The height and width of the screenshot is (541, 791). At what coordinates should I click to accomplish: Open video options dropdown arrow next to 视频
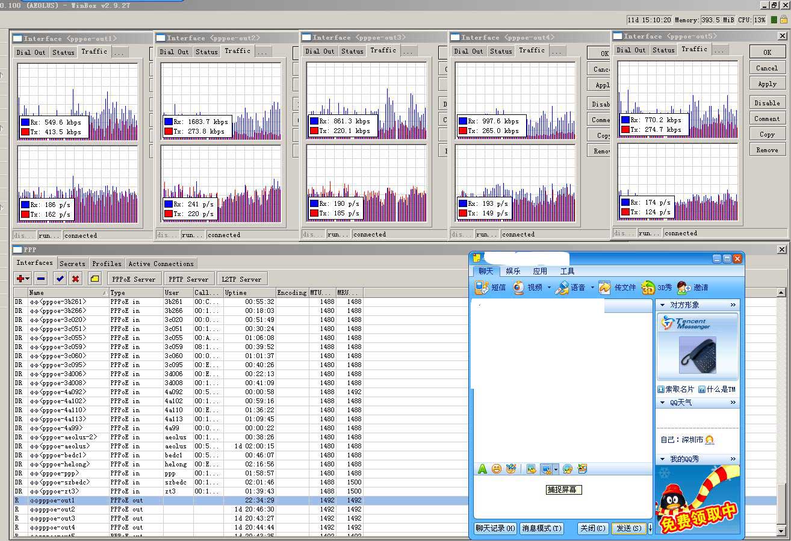point(549,288)
